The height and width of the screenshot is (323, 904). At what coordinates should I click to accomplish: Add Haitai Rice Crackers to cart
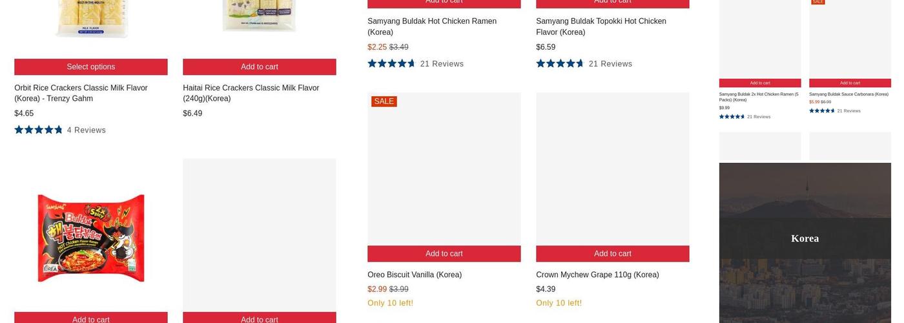(x=259, y=67)
